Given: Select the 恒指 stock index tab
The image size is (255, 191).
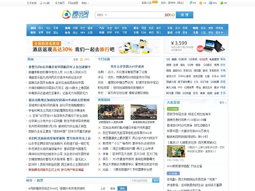Looking at the screenshot, I should click(112, 188).
